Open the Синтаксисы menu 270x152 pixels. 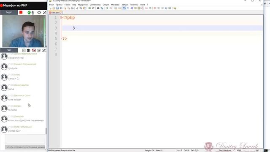coord(95,5)
